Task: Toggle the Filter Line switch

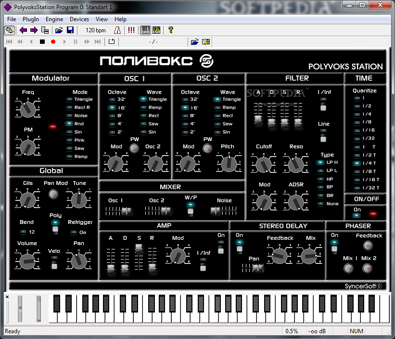Action: click(x=323, y=135)
